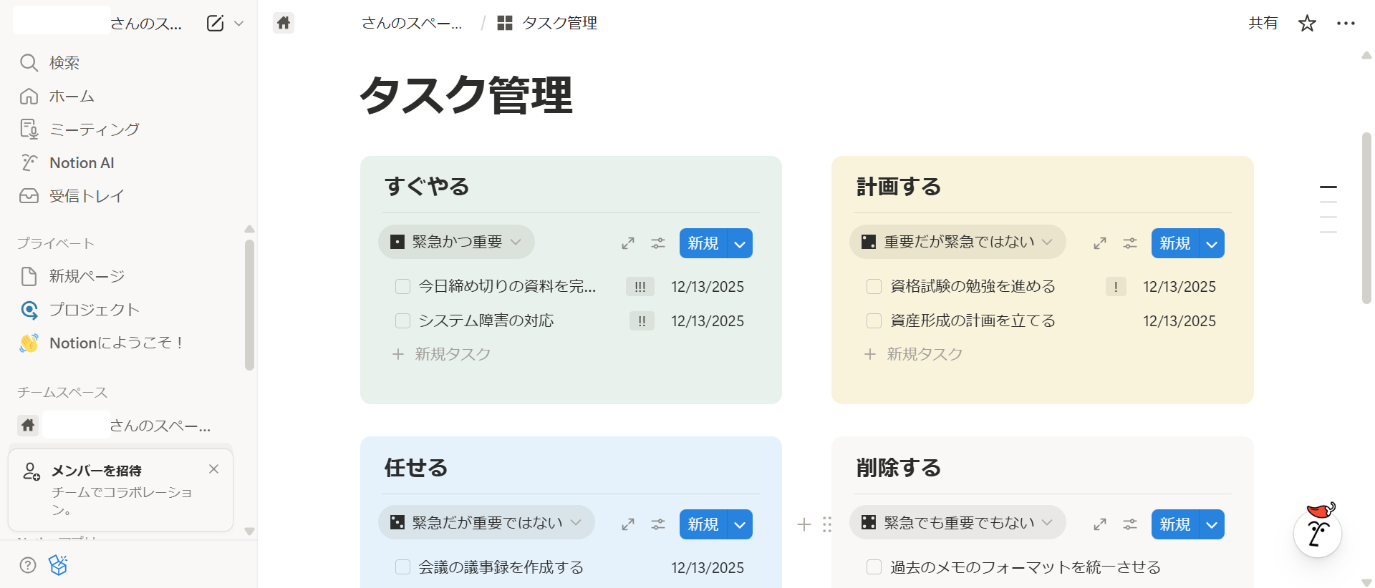Click plus icon to add block

tap(804, 524)
